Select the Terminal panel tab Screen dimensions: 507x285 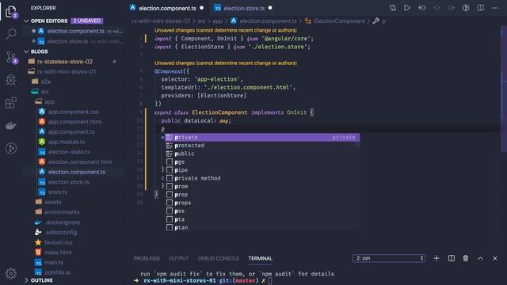pos(260,258)
